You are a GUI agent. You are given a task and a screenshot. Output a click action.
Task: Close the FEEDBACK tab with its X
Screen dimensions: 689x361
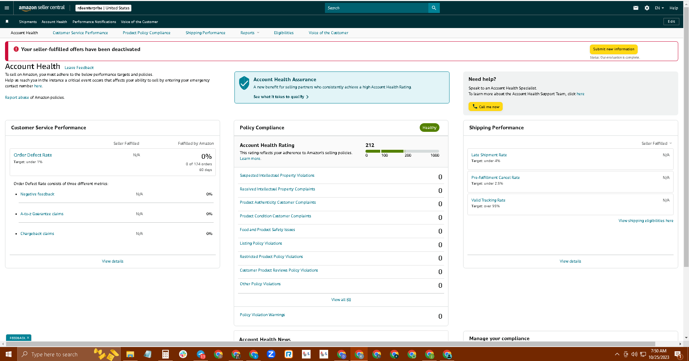click(28, 338)
